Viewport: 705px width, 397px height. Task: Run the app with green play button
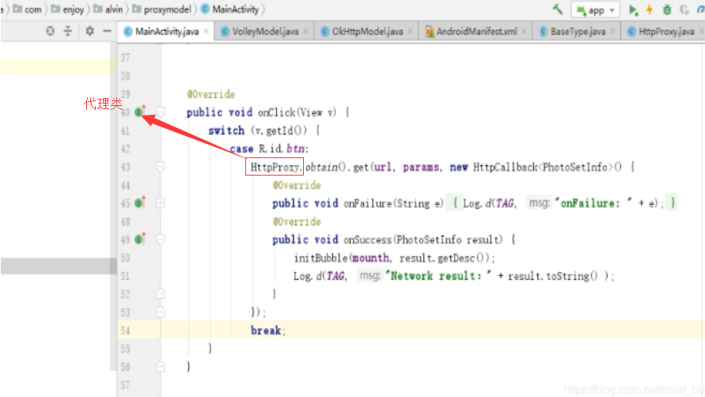click(x=633, y=9)
